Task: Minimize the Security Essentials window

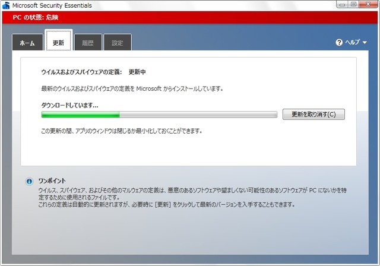Action: pyautogui.click(x=342, y=4)
